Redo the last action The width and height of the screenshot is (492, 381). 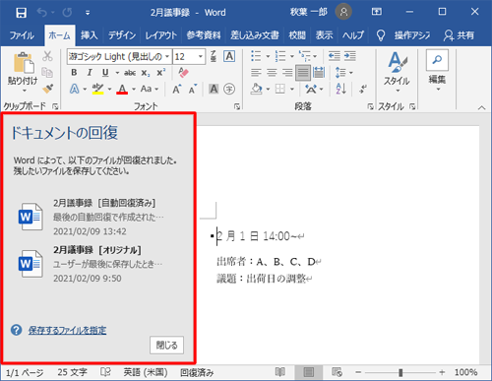pyautogui.click(x=67, y=13)
